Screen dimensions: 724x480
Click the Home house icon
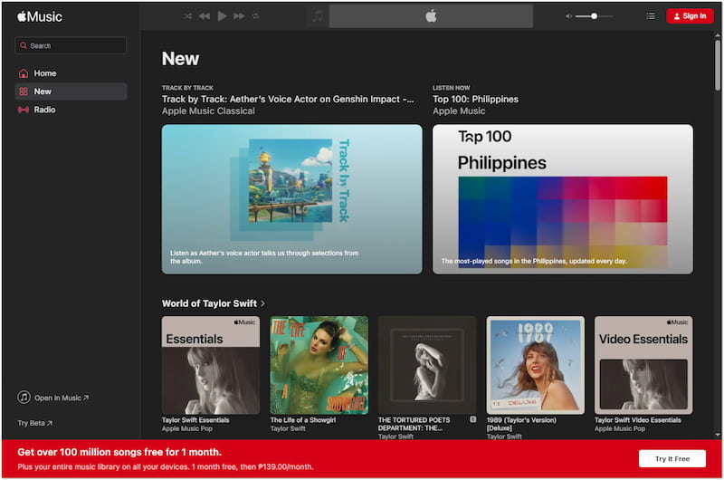24,73
